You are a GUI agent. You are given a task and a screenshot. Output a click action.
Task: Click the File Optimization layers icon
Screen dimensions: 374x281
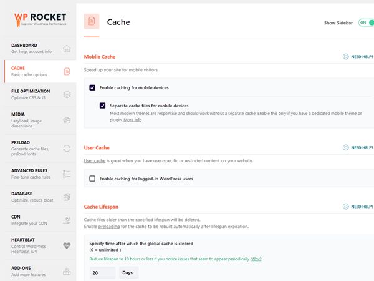coord(67,95)
